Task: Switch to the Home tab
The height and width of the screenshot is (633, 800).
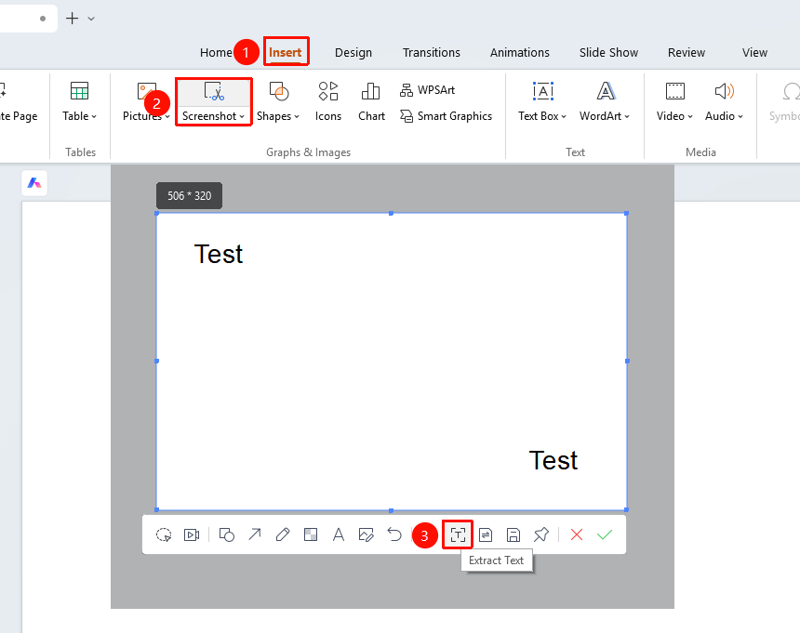Action: (x=216, y=52)
